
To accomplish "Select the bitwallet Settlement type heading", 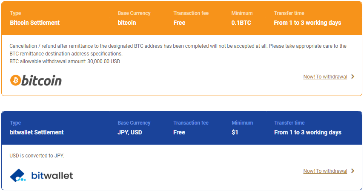I will [37, 132].
